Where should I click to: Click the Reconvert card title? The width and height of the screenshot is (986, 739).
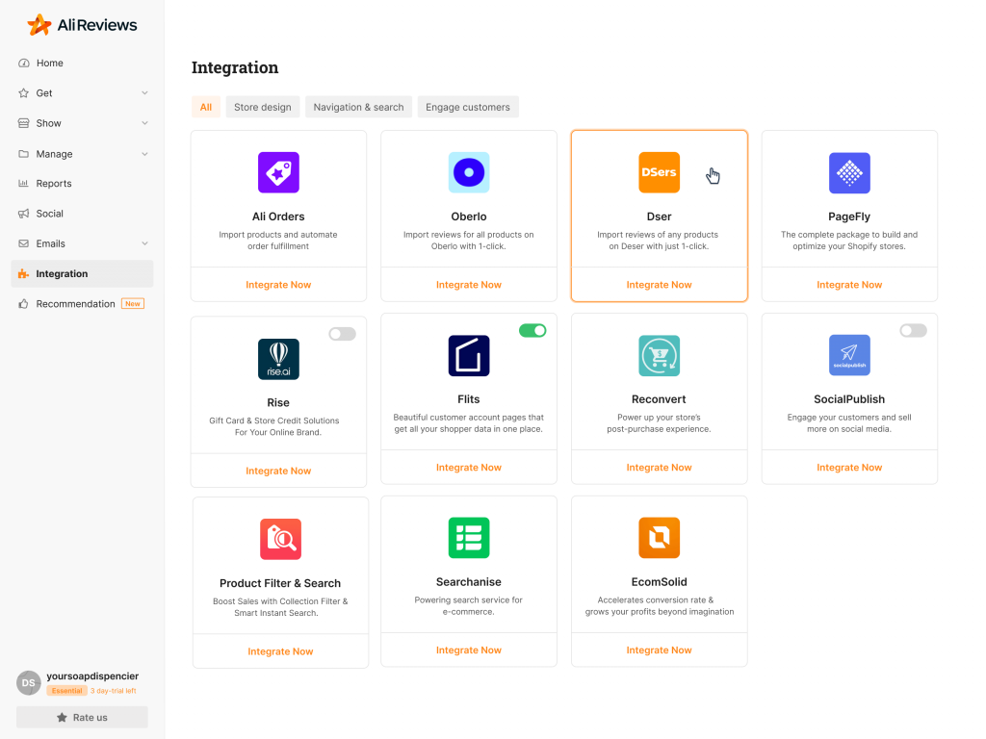click(x=659, y=399)
